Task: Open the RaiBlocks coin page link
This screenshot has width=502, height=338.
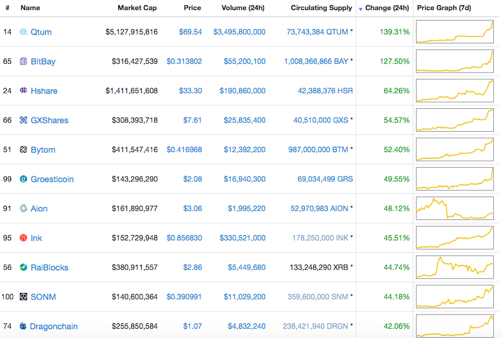Action: tap(50, 267)
